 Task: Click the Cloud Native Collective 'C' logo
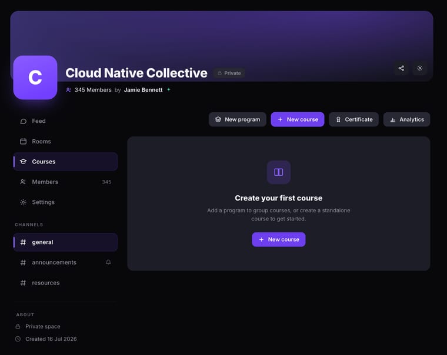click(35, 78)
